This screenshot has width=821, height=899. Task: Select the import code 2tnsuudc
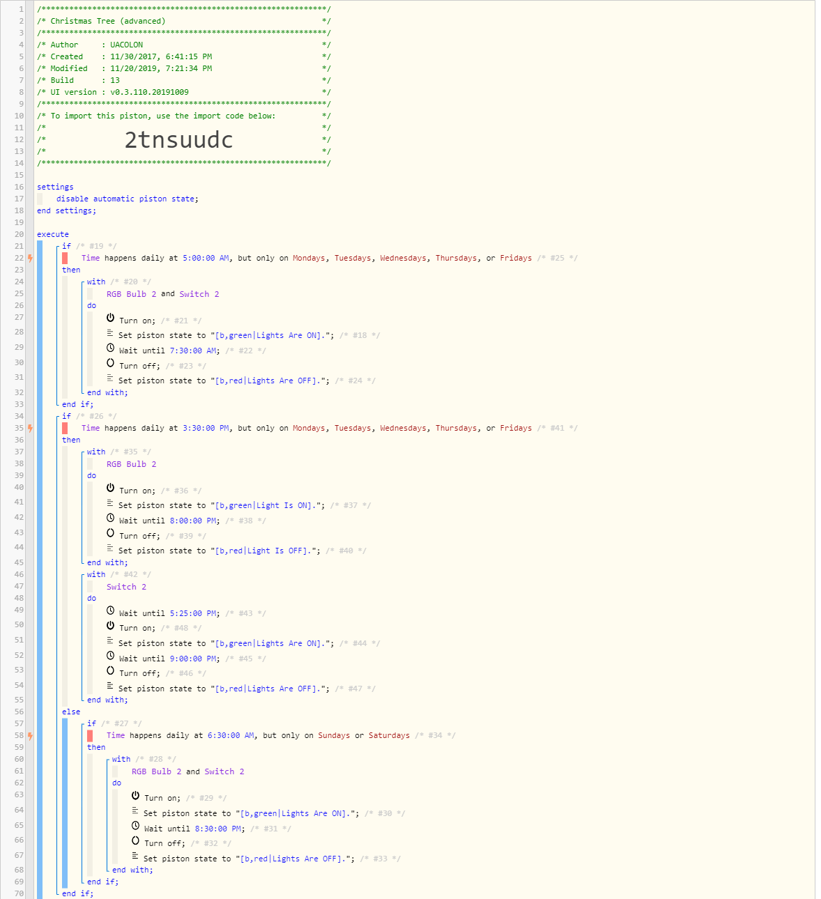pos(179,140)
